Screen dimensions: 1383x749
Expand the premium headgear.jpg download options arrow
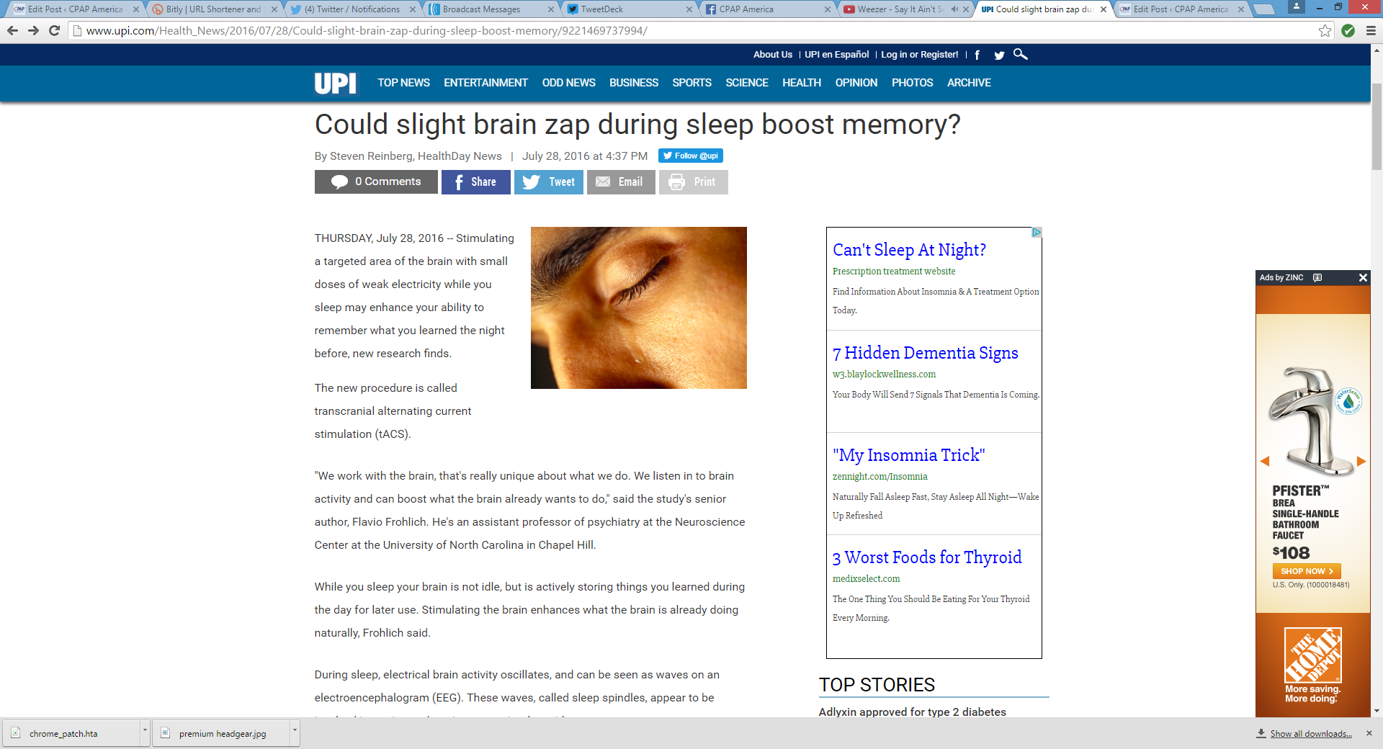295,731
